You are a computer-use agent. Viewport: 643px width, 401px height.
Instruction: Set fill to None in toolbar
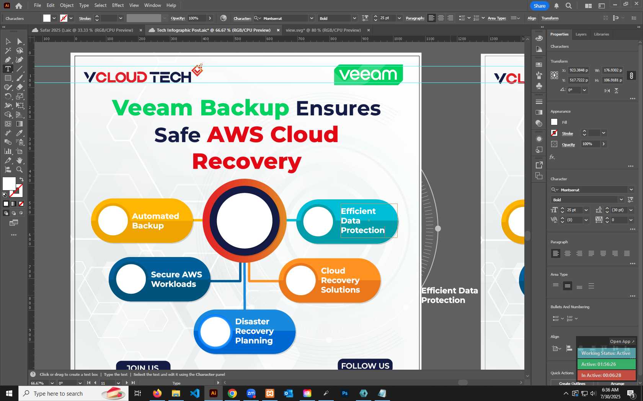pyautogui.click(x=21, y=204)
